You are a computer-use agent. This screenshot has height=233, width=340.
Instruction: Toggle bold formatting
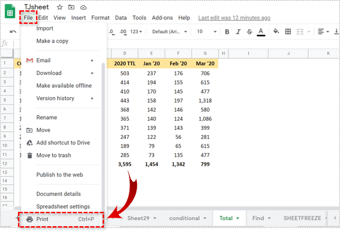coord(227,31)
